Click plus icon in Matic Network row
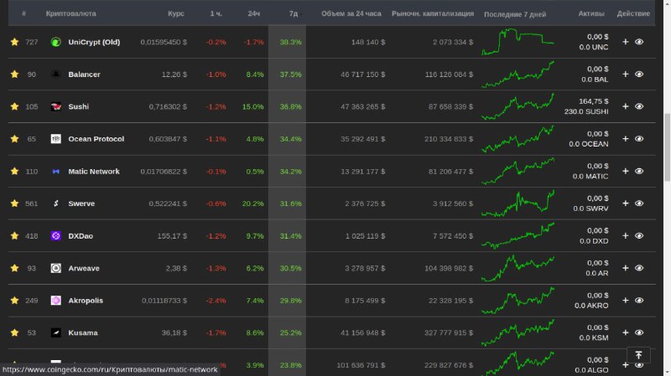 (625, 172)
